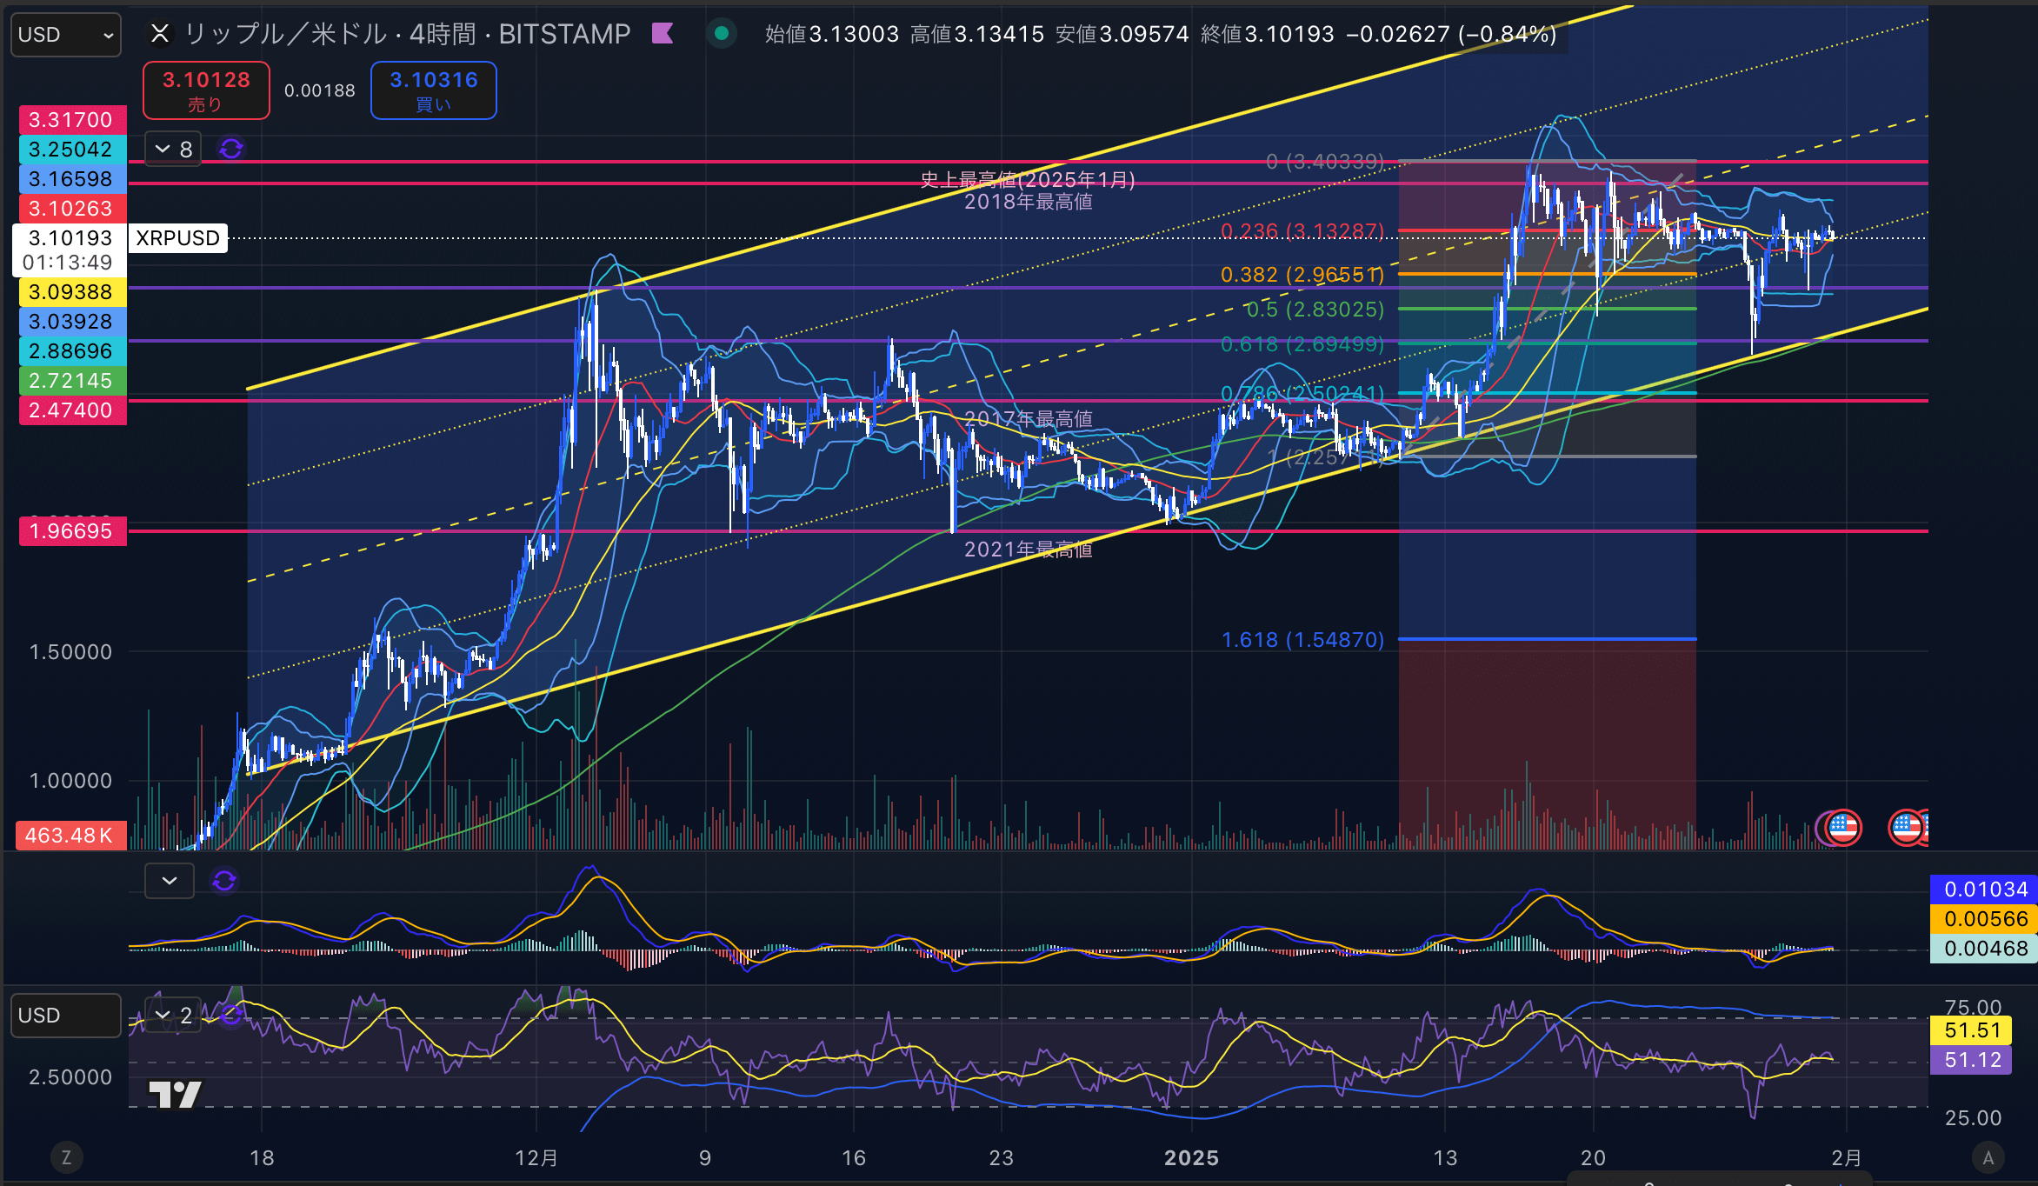Select Fibonacci level 0 (3.40339) label
2038x1186 pixels.
(x=1325, y=162)
